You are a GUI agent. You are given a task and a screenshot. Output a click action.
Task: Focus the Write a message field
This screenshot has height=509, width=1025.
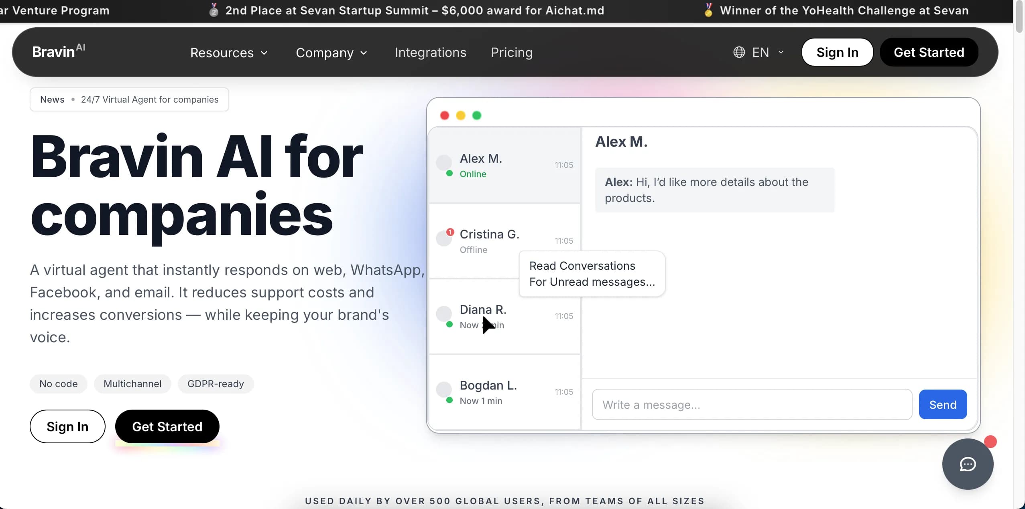(x=751, y=405)
